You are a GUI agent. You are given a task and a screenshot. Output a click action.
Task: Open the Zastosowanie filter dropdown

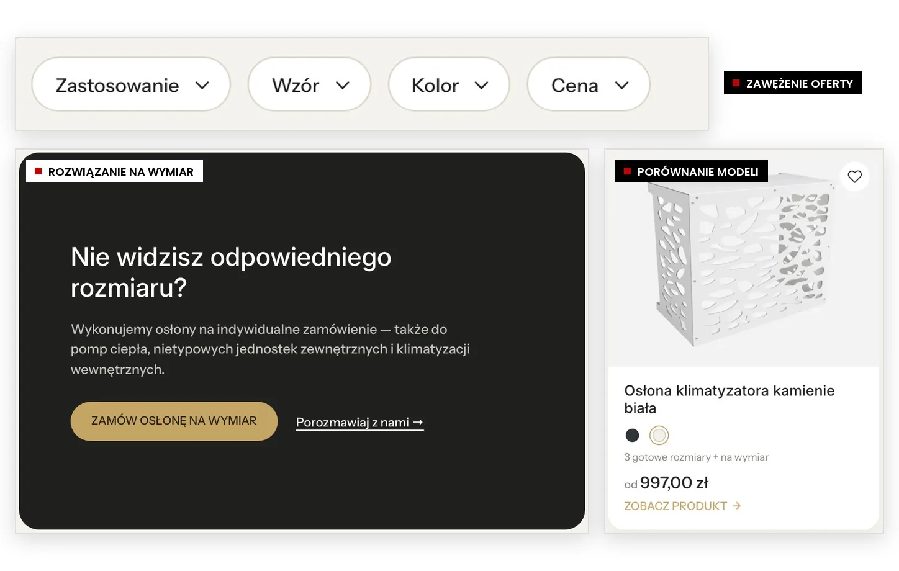coord(131,84)
